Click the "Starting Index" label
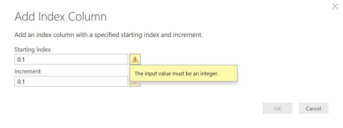This screenshot has width=343, height=128. 32,49
